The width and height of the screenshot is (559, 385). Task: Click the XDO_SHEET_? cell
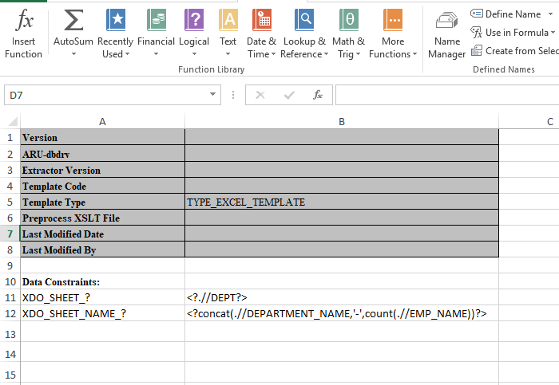[103, 297]
